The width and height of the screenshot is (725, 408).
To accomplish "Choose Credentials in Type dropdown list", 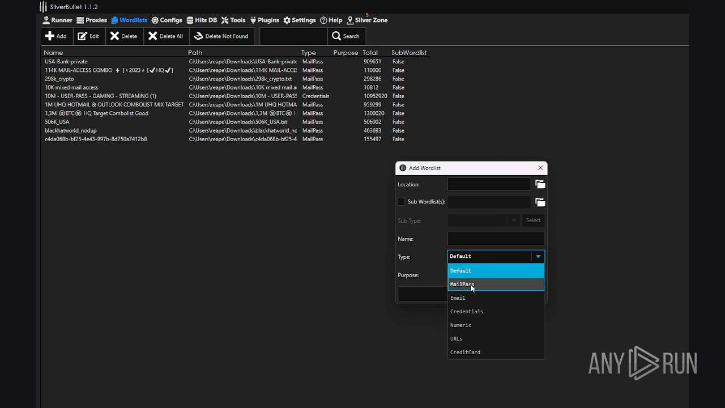I will [x=496, y=312].
